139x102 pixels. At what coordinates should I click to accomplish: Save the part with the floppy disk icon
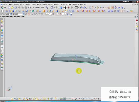[16, 8]
